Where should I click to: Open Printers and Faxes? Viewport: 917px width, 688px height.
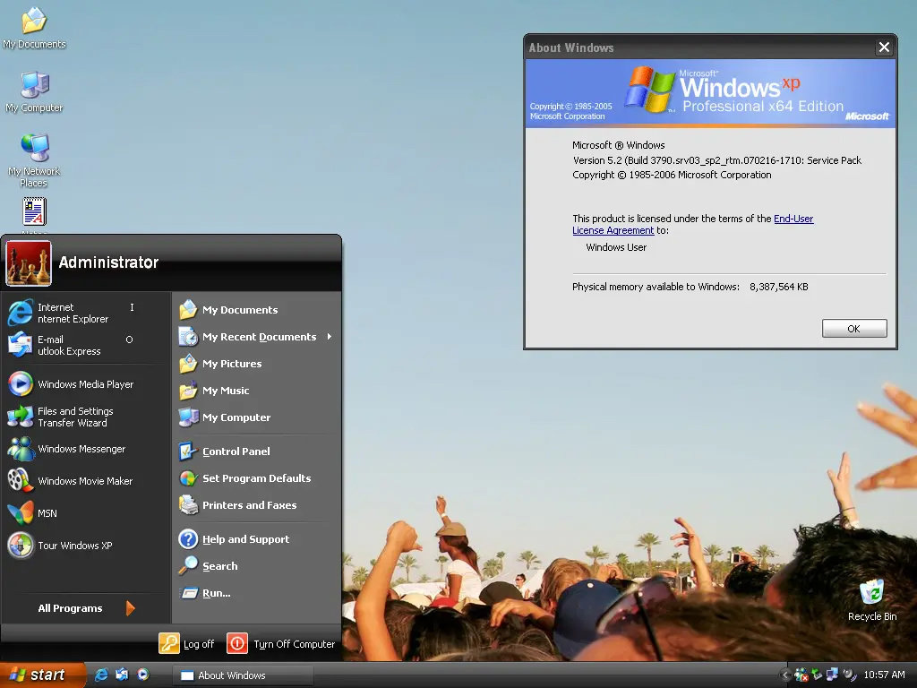256,505
